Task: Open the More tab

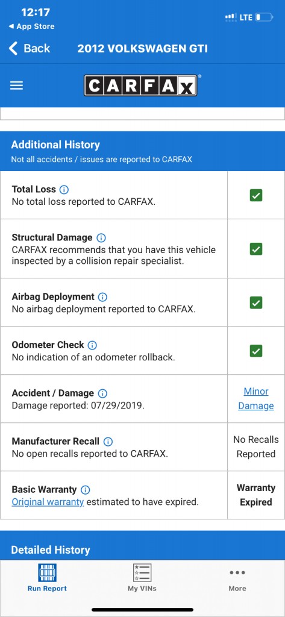Action: coord(237,579)
